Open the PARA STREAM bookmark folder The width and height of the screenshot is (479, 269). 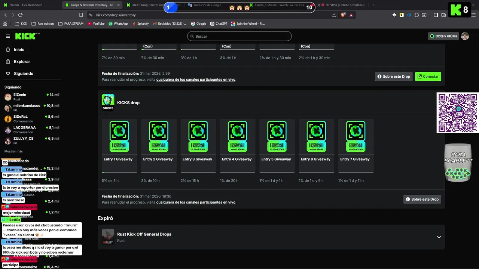pyautogui.click(x=71, y=24)
